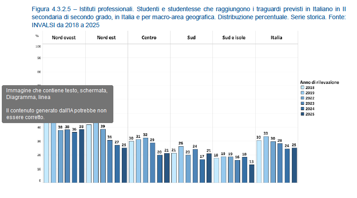Select the Sud bar labeled 26

point(181,164)
